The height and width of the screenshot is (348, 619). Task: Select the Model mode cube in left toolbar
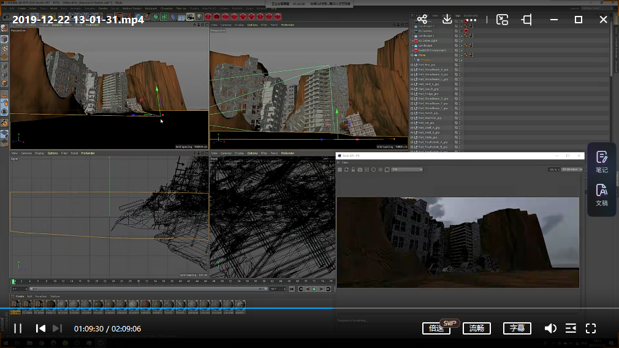pyautogui.click(x=4, y=39)
